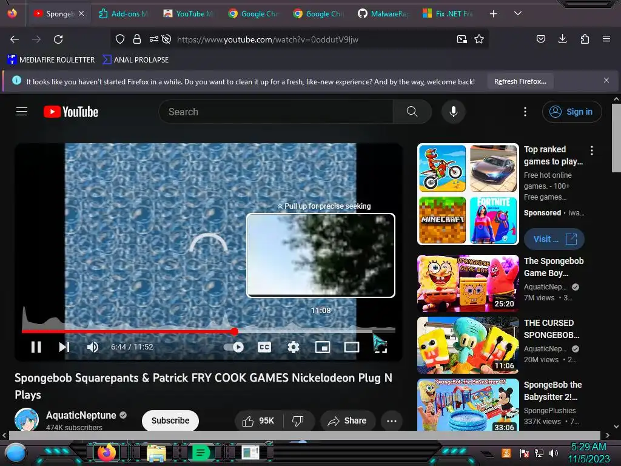Image resolution: width=621 pixels, height=466 pixels.
Task: Open AquaticNeptune channel avatar
Action: pyautogui.click(x=27, y=419)
